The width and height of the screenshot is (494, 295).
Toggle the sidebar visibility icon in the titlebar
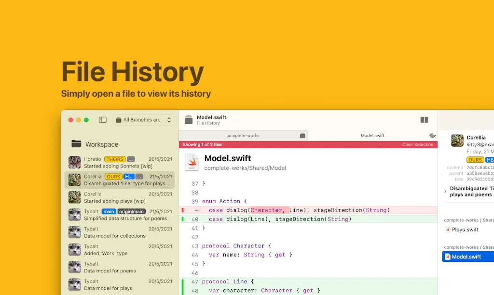(102, 119)
